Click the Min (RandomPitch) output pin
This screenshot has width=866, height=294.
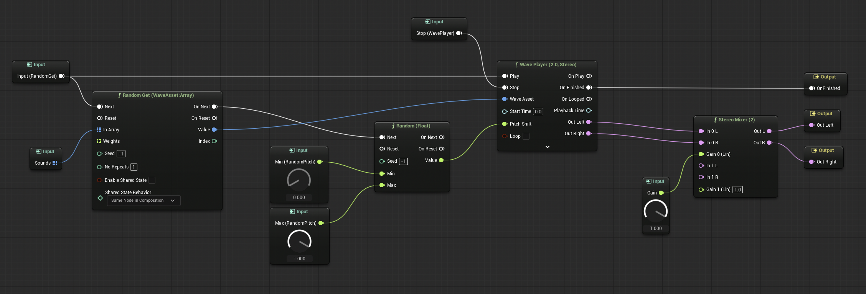click(x=320, y=162)
